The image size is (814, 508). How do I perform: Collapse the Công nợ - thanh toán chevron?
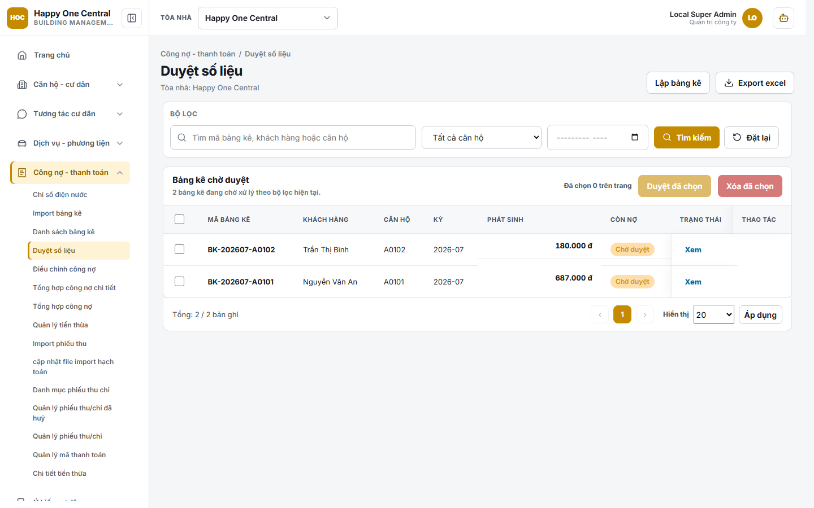120,173
